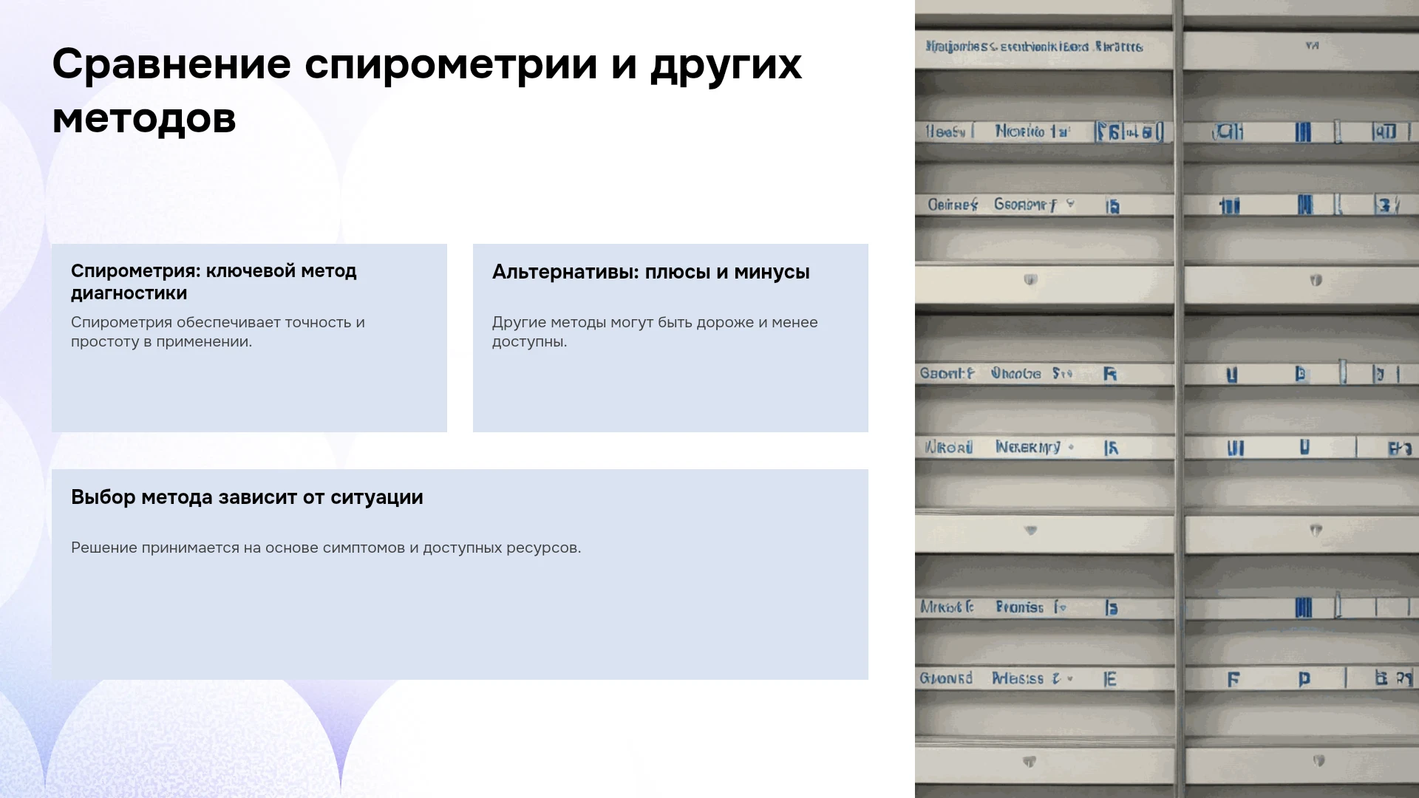Click the alternatives card empty lower area
Screen dimensions: 1419x798
pyautogui.click(x=670, y=392)
